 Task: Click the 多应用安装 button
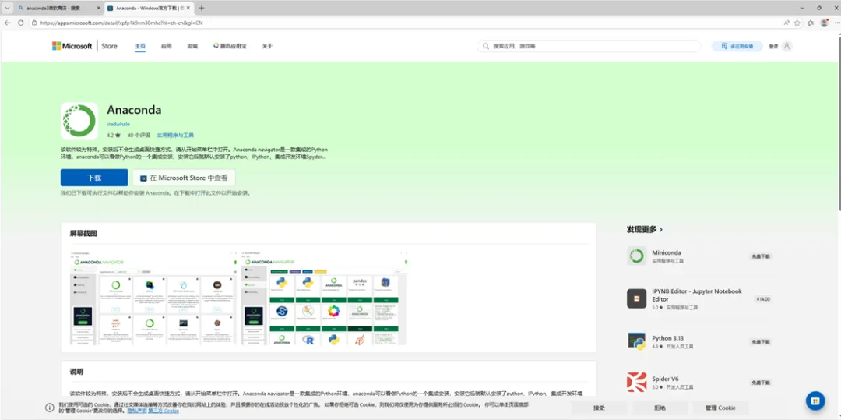point(737,46)
